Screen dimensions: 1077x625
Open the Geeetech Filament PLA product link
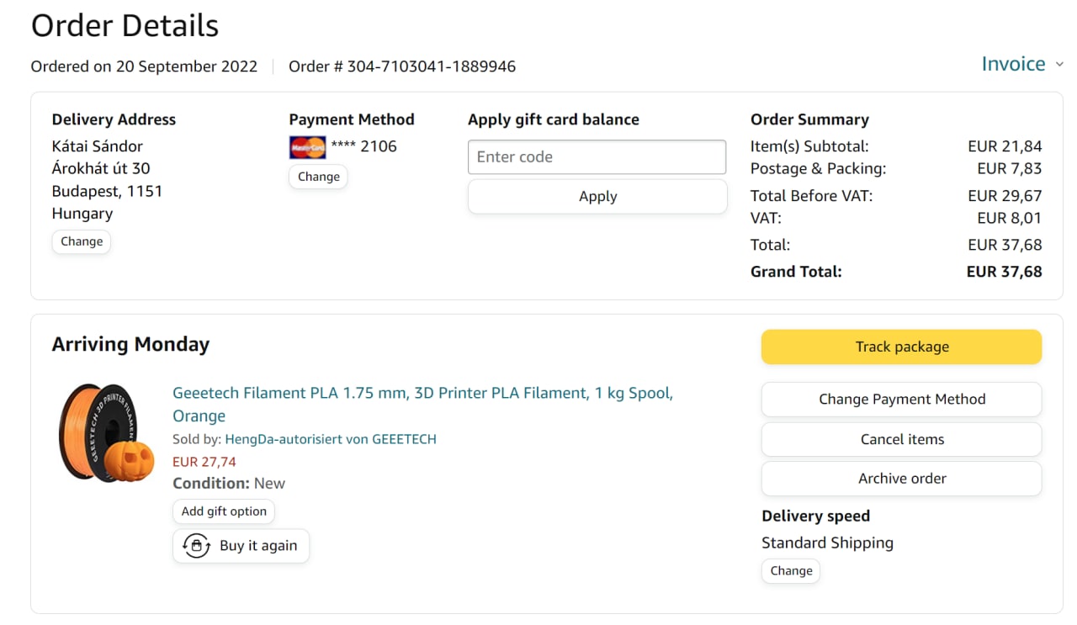(422, 394)
